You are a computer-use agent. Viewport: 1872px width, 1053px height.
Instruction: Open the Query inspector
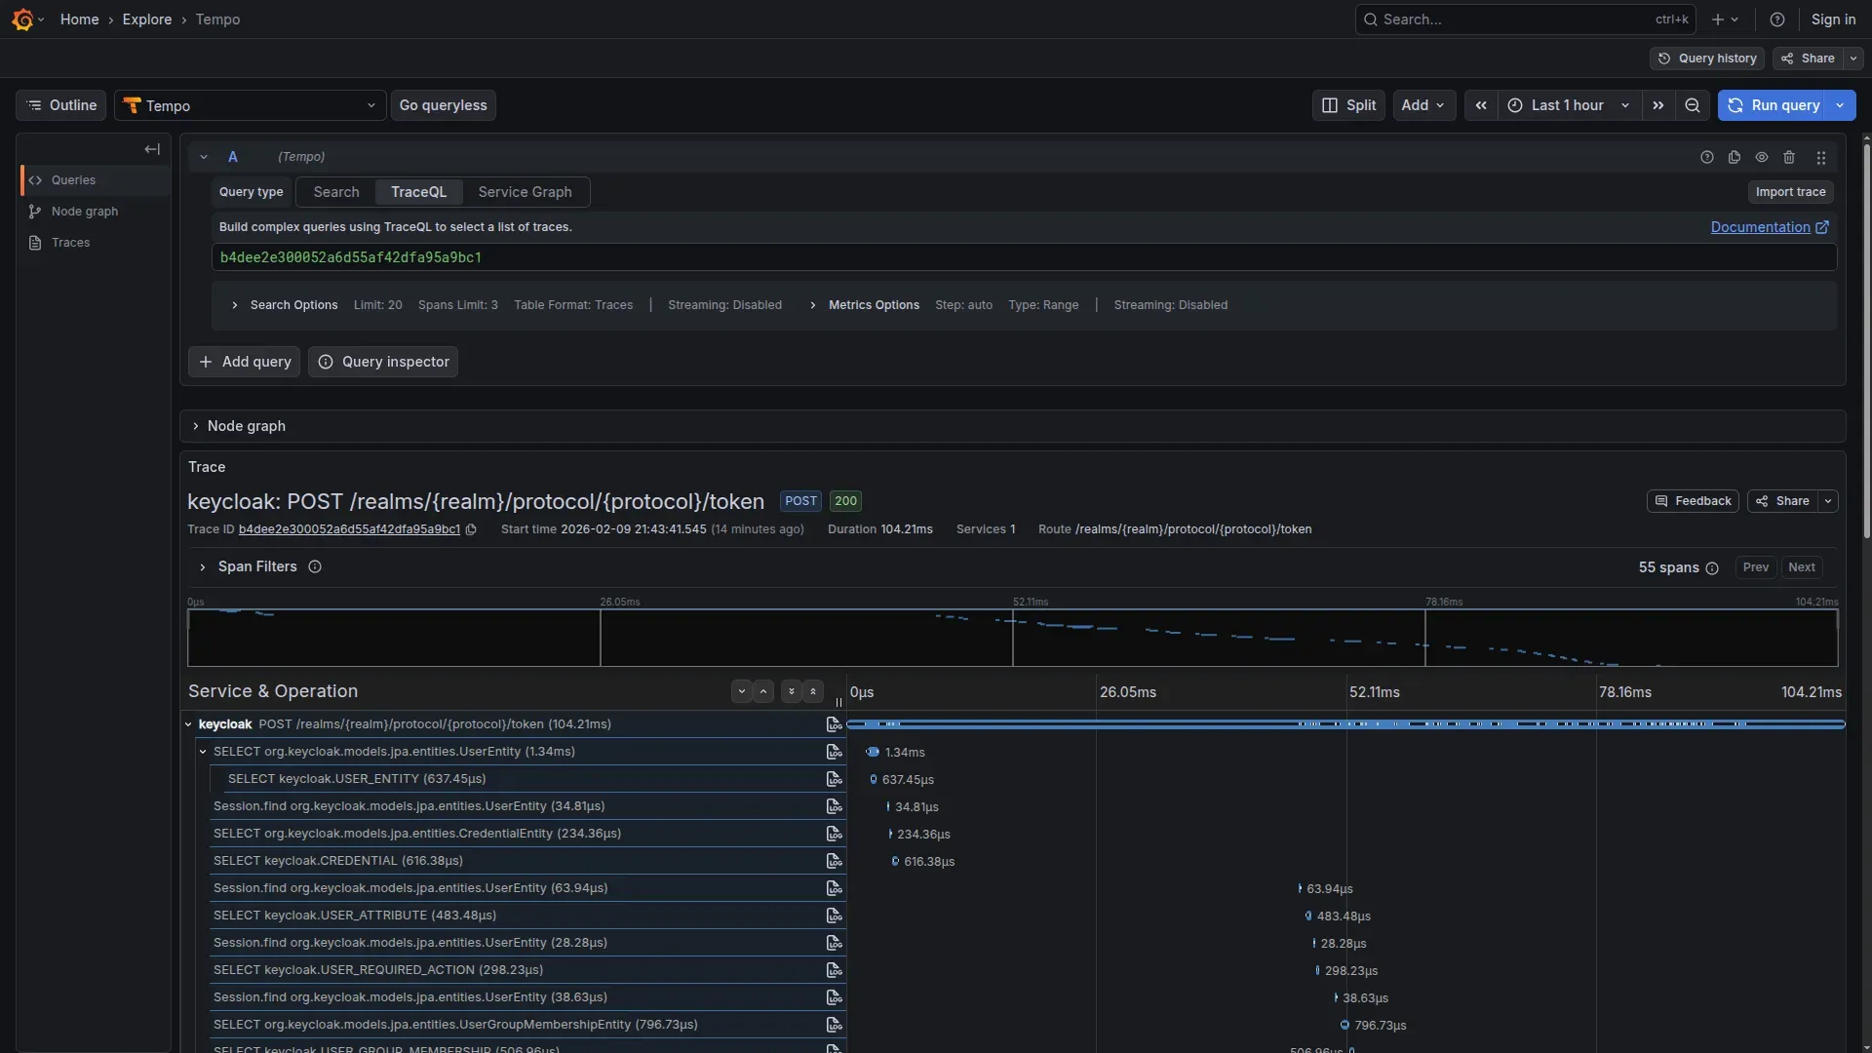point(383,362)
